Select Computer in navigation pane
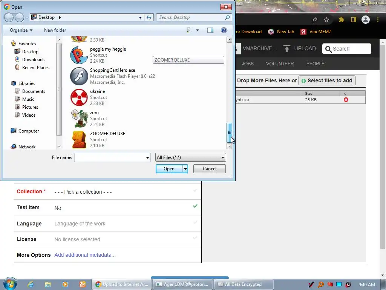This screenshot has width=386, height=290. 25,131
